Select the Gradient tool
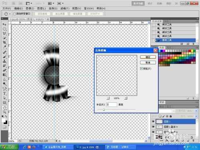Screen dimensions: 200x150 tap(4, 75)
